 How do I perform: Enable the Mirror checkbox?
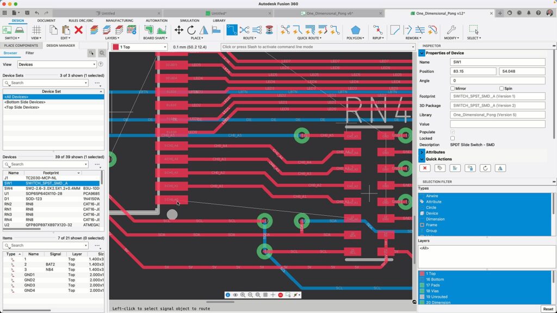453,89
